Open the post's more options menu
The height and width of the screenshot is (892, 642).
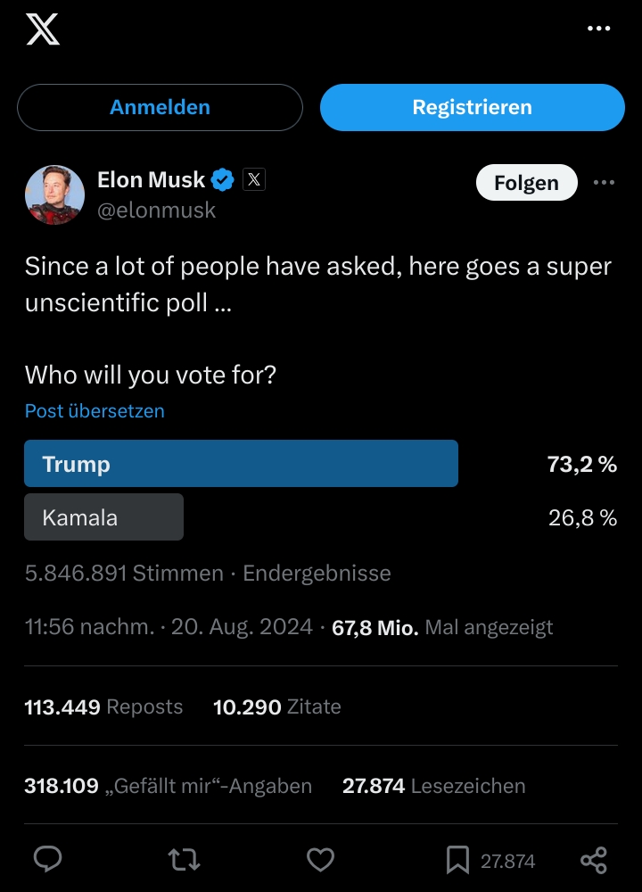tap(604, 183)
